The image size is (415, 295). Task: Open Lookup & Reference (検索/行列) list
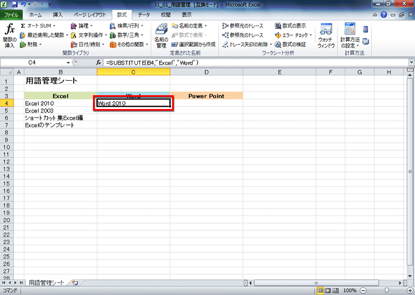pyautogui.click(x=127, y=26)
